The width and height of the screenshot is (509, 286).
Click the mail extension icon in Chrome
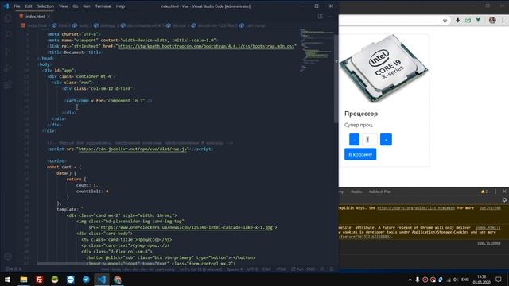pyautogui.click(x=468, y=20)
